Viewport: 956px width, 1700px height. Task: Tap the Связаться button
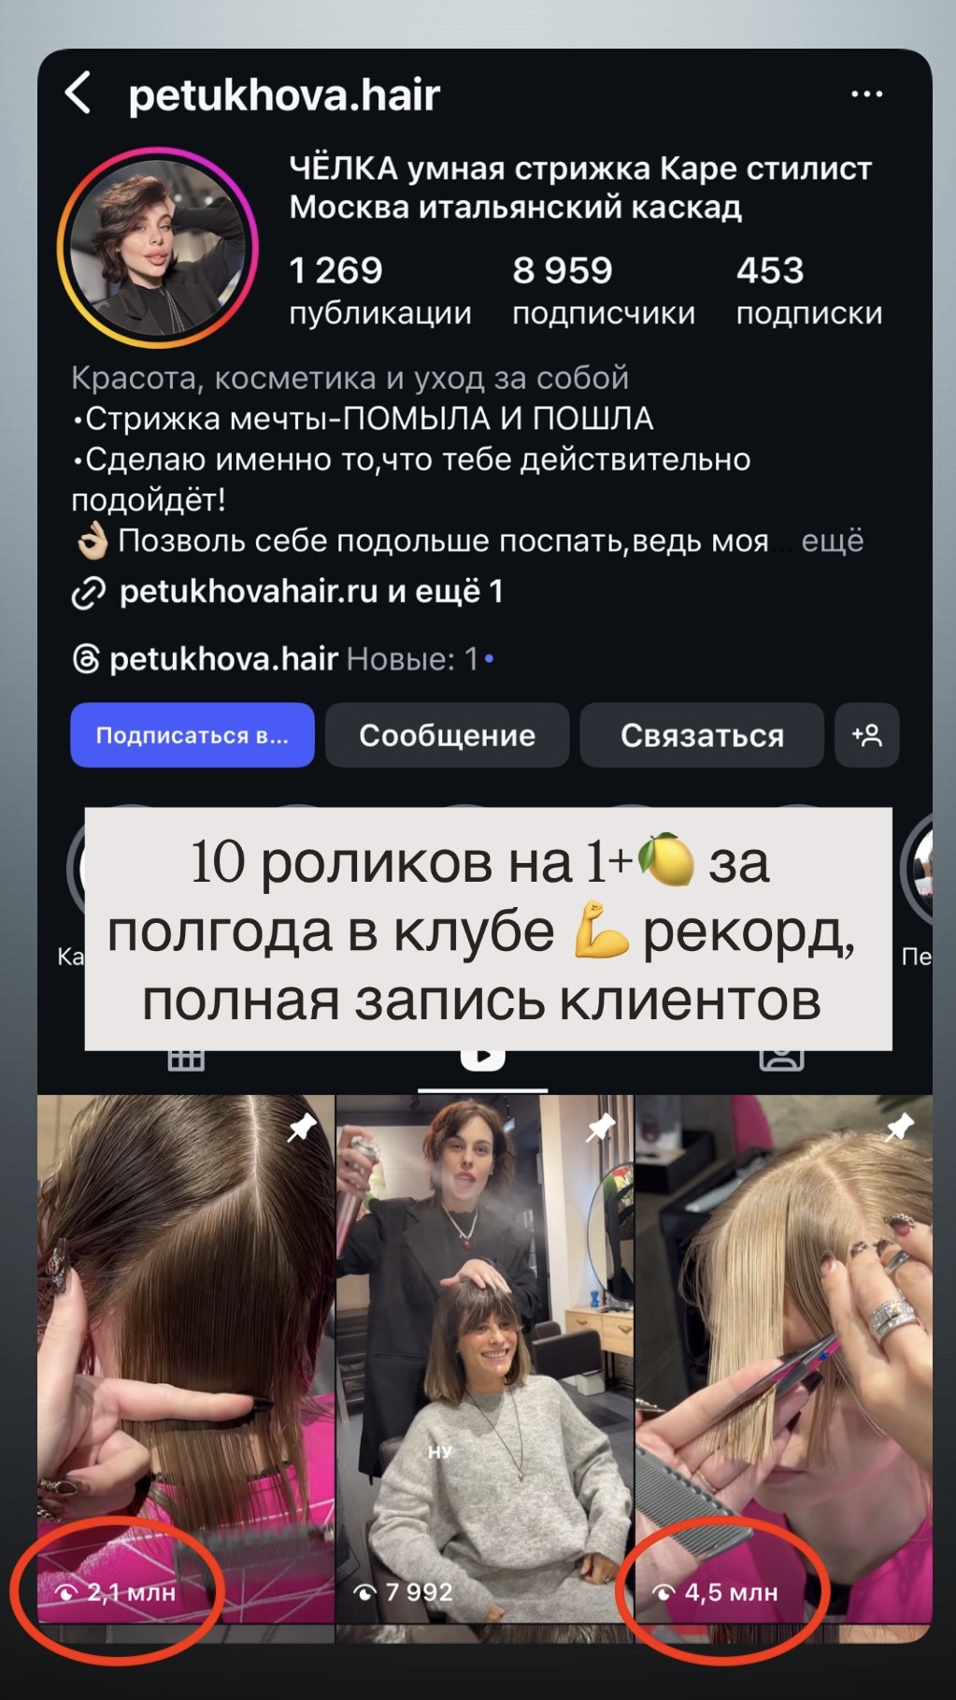[x=702, y=735]
